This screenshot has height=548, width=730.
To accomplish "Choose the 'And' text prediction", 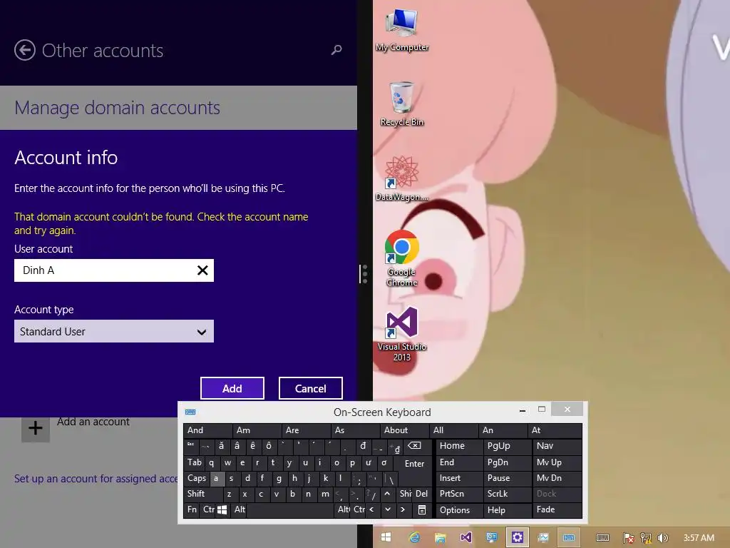I will (x=208, y=430).
